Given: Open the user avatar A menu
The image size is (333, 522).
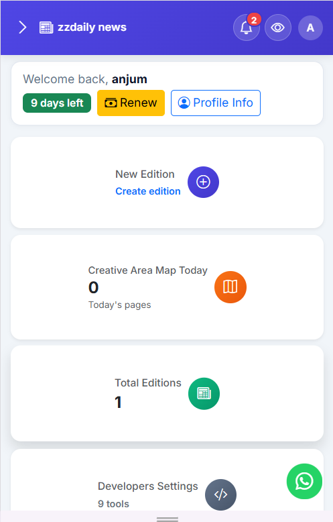Looking at the screenshot, I should pyautogui.click(x=310, y=28).
